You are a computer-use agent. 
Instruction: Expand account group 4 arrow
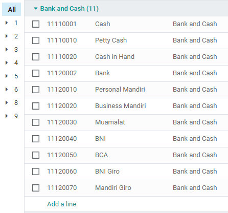click(x=7, y=62)
